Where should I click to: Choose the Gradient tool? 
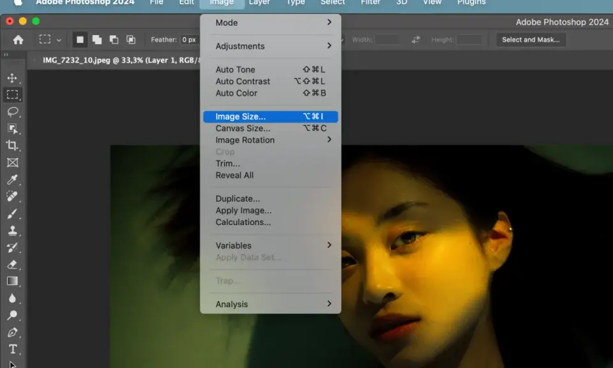click(12, 281)
